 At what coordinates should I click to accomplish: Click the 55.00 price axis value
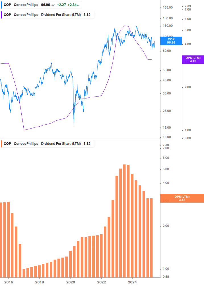pos(167,70)
